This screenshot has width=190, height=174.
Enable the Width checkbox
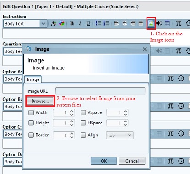pyautogui.click(x=31, y=113)
